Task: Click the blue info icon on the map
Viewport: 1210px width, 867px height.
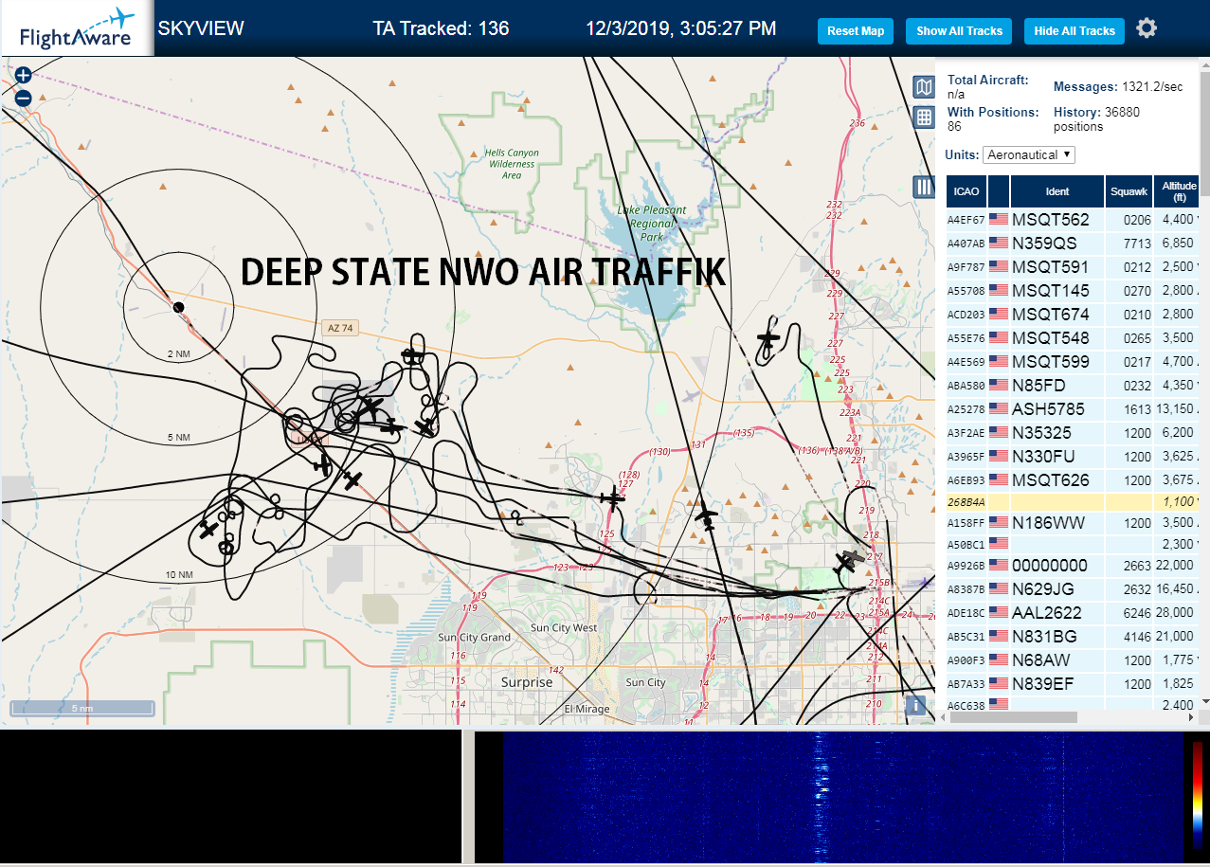Action: click(914, 705)
